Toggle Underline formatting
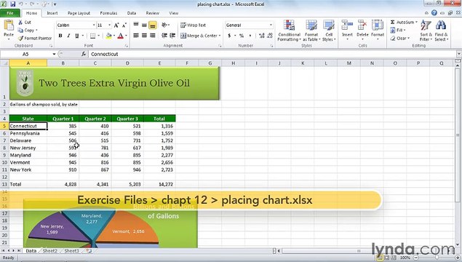The width and height of the screenshot is (462, 262). (x=76, y=36)
